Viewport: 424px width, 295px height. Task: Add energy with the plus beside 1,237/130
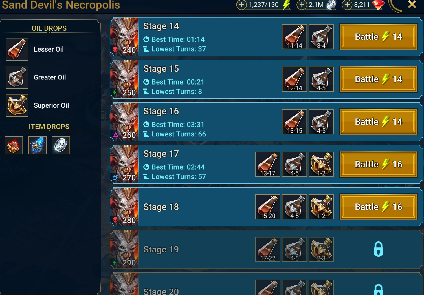(241, 5)
